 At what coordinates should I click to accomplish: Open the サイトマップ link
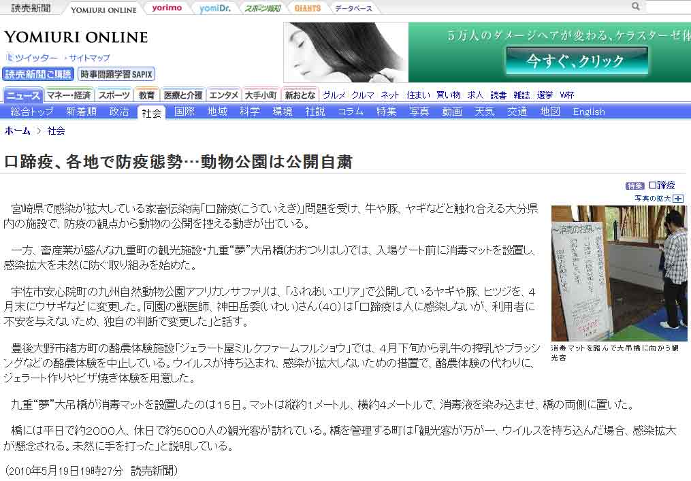click(x=89, y=59)
